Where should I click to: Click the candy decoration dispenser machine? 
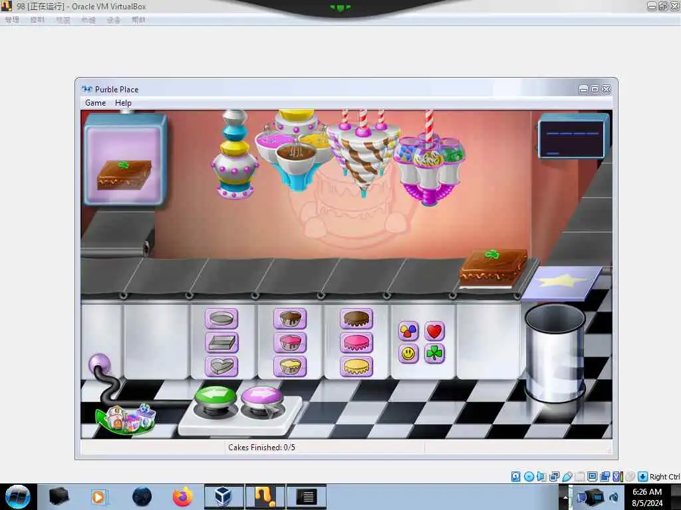tap(429, 165)
